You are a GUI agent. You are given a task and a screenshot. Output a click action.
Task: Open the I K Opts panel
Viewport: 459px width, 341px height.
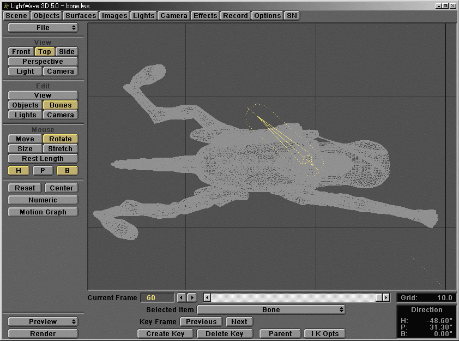[x=325, y=333]
